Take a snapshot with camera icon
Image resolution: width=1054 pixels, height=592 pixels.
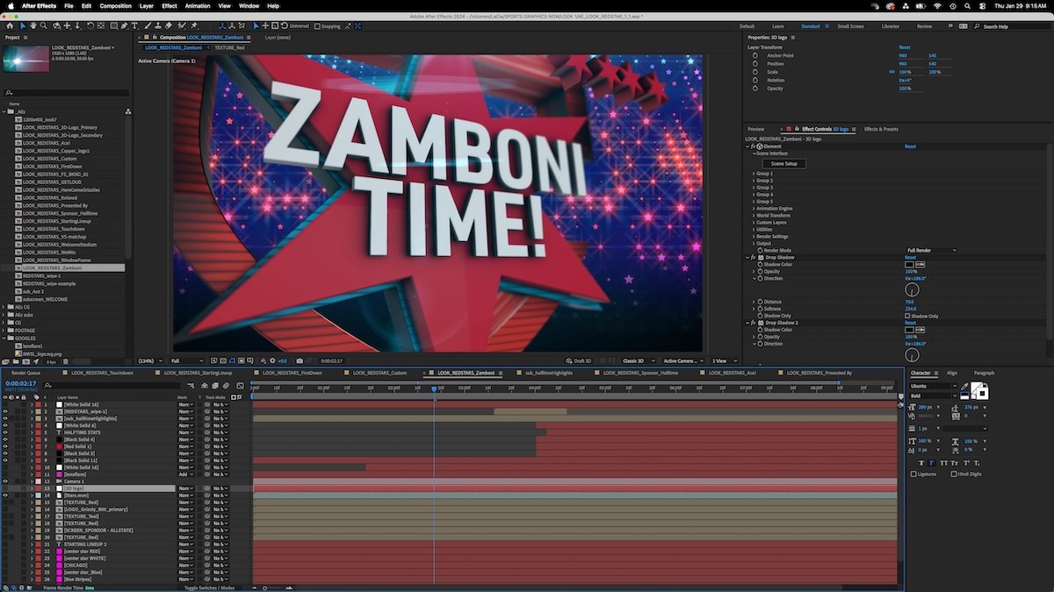click(x=300, y=360)
